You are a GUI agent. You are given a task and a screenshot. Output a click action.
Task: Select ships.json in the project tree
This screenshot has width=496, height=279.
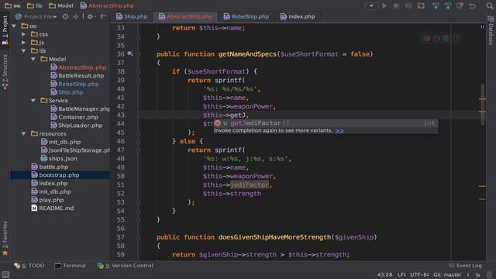click(x=59, y=158)
